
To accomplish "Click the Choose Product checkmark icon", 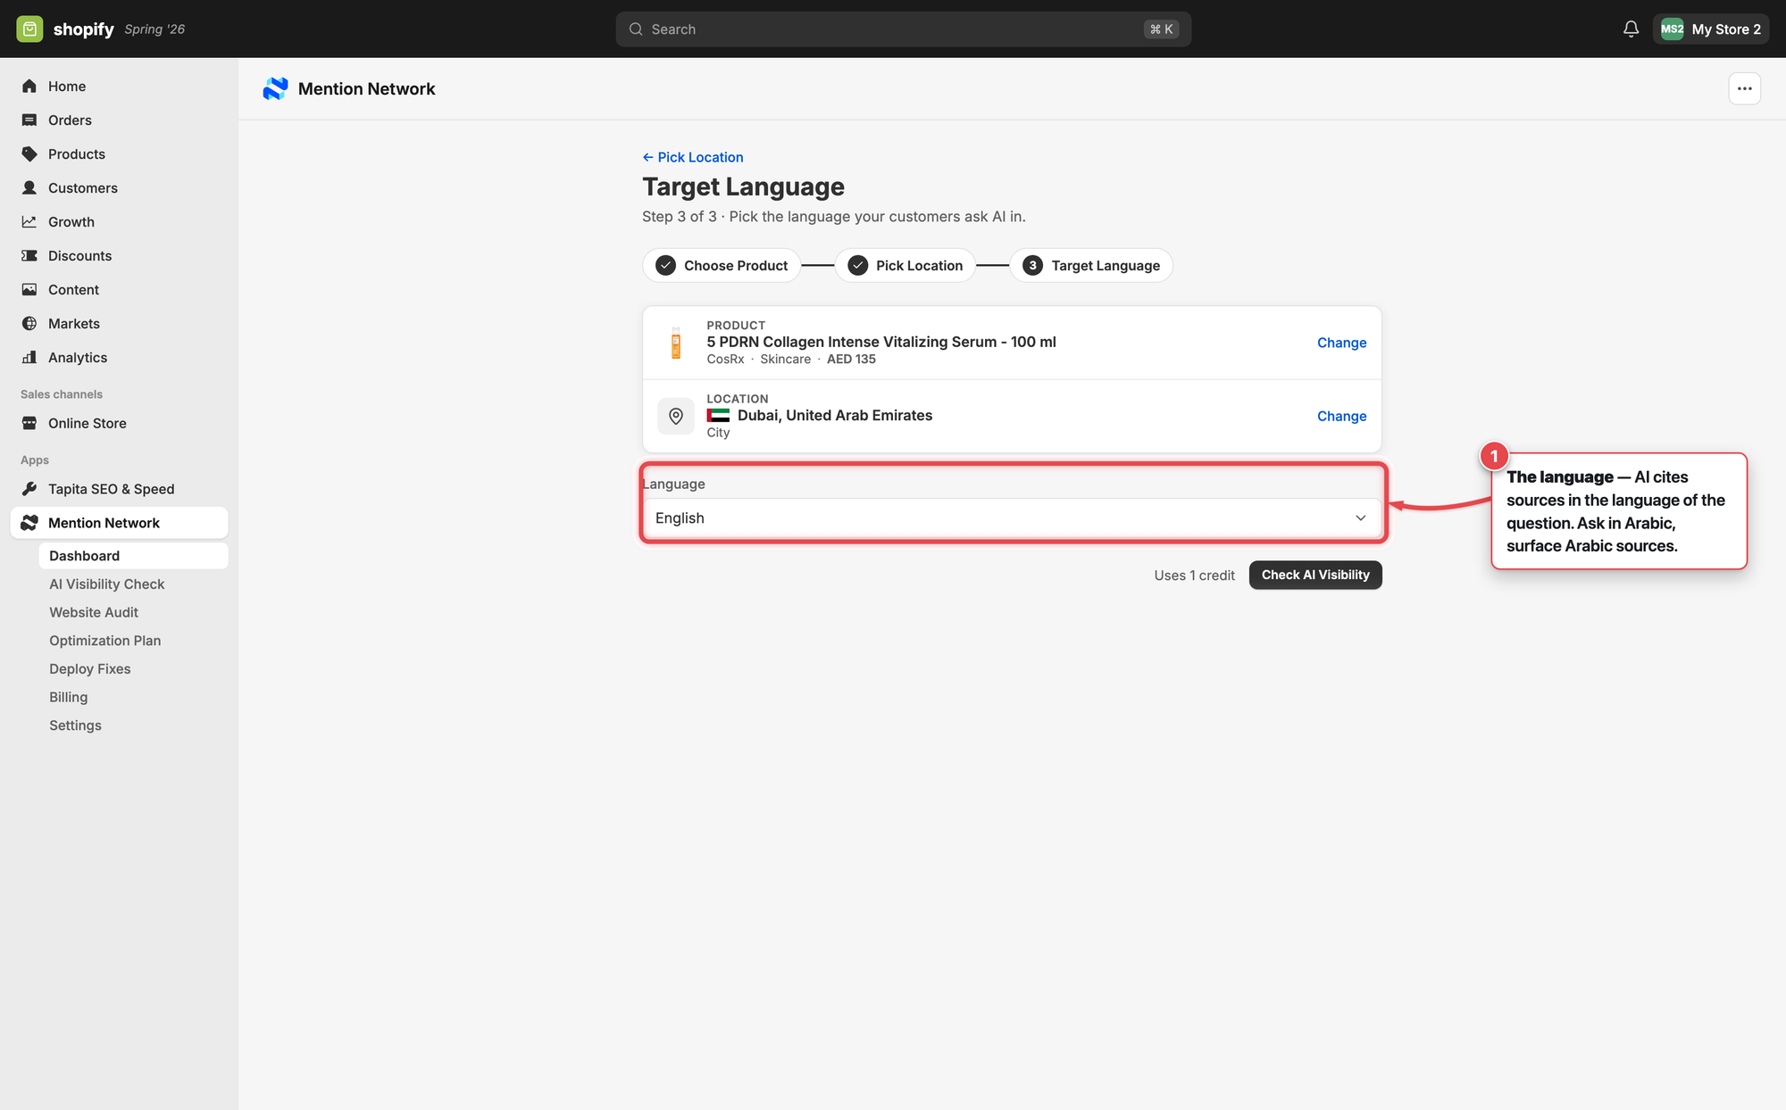I will [x=665, y=265].
